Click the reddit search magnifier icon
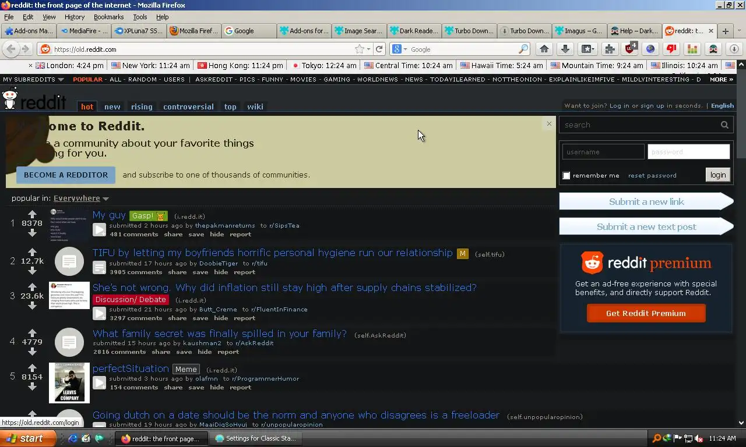The height and width of the screenshot is (447, 746). pyautogui.click(x=724, y=125)
